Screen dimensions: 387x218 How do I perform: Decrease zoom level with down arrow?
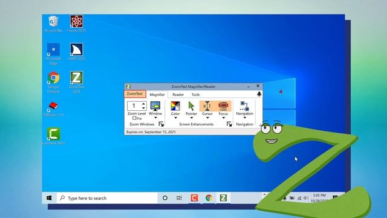[143, 108]
